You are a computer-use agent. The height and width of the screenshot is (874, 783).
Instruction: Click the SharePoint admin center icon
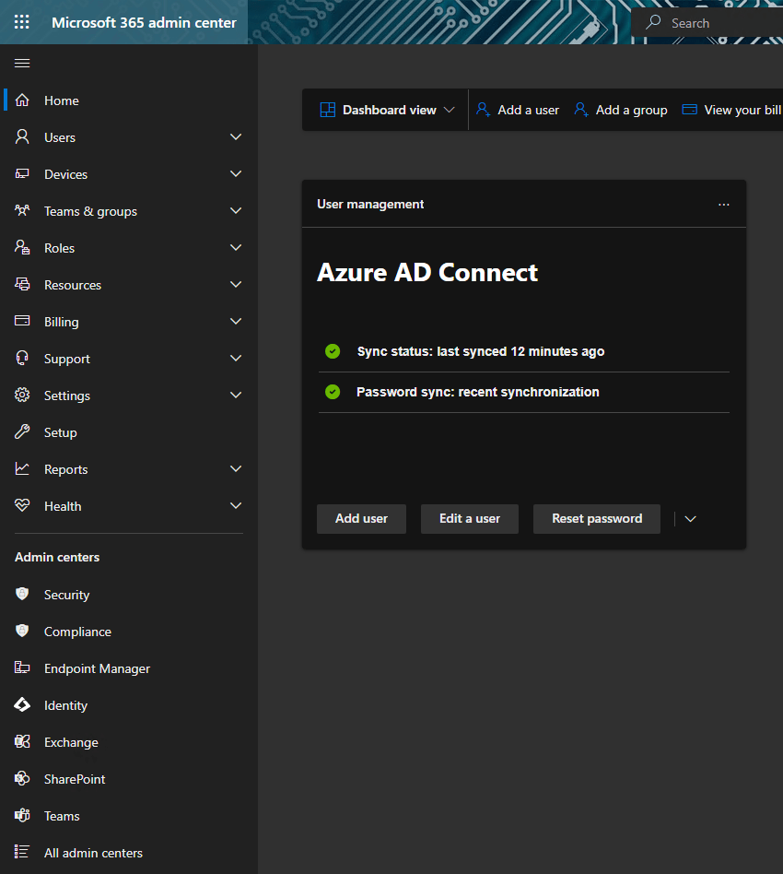(x=23, y=779)
